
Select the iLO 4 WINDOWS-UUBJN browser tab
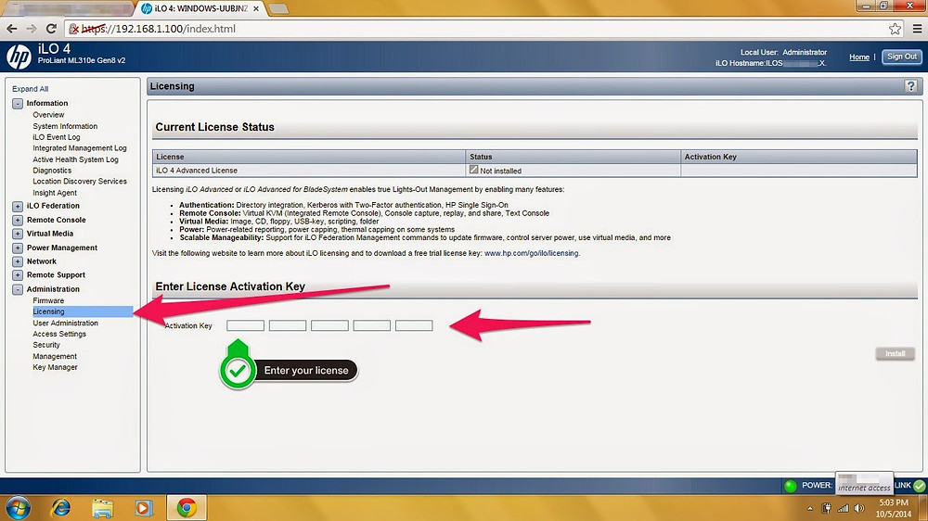(200, 9)
